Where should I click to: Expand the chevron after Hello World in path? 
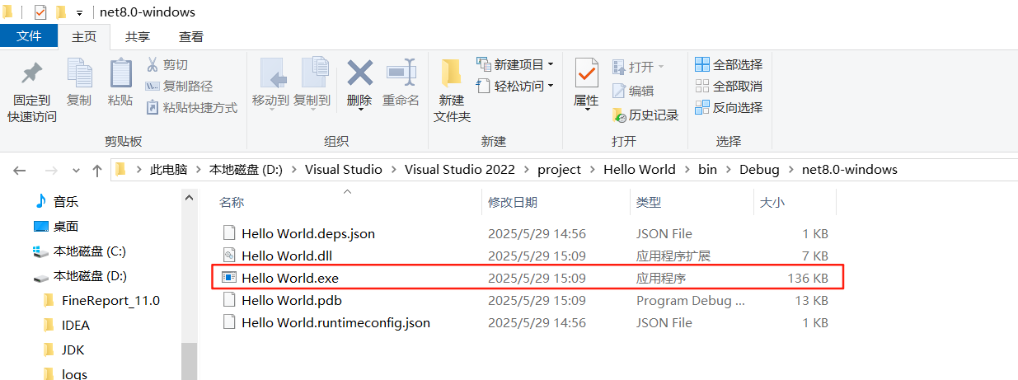click(687, 170)
